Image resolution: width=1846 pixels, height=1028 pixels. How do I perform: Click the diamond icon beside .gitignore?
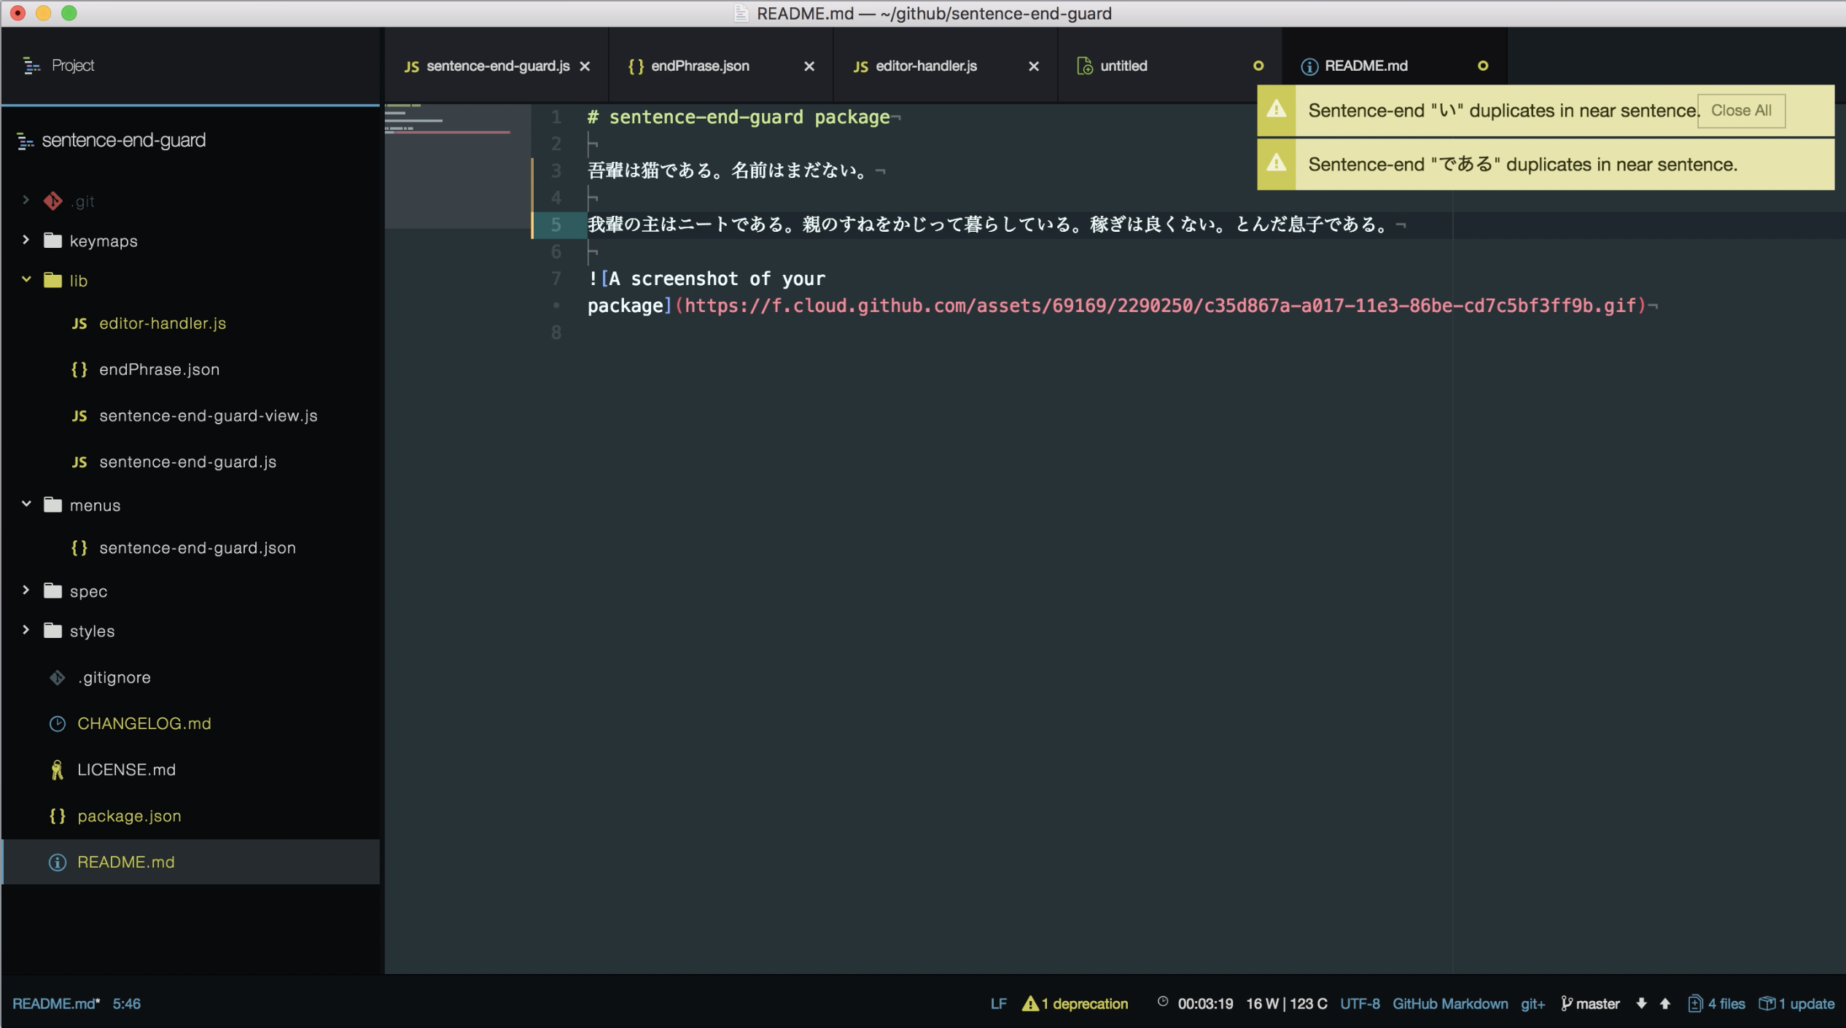click(58, 678)
